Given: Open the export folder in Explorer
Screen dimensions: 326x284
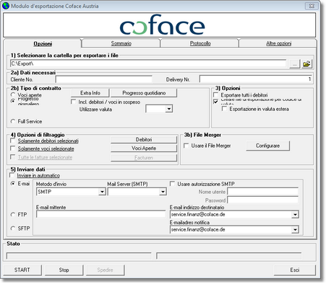Looking at the screenshot, I should 306,64.
